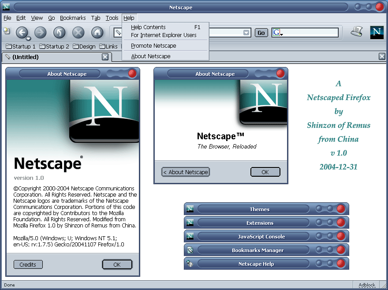Screen dimensions: 388x290
Task: Click the Back navigation button
Action: 22,32
